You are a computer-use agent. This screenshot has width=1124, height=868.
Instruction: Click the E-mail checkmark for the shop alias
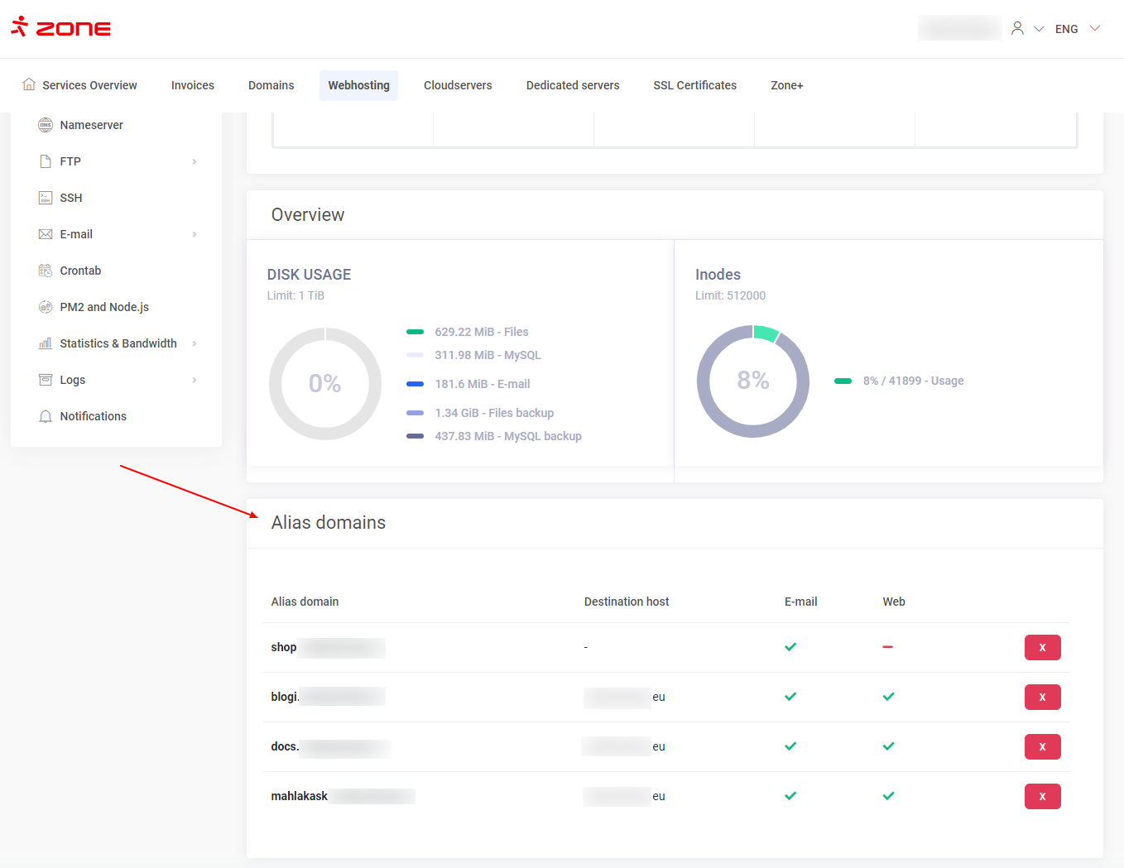[790, 647]
